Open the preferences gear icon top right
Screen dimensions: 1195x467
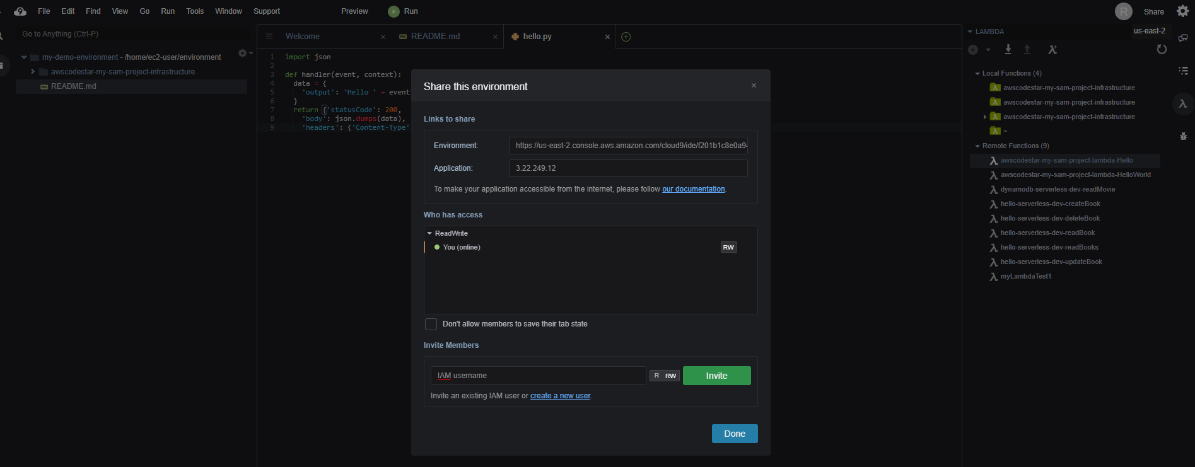(x=1183, y=11)
